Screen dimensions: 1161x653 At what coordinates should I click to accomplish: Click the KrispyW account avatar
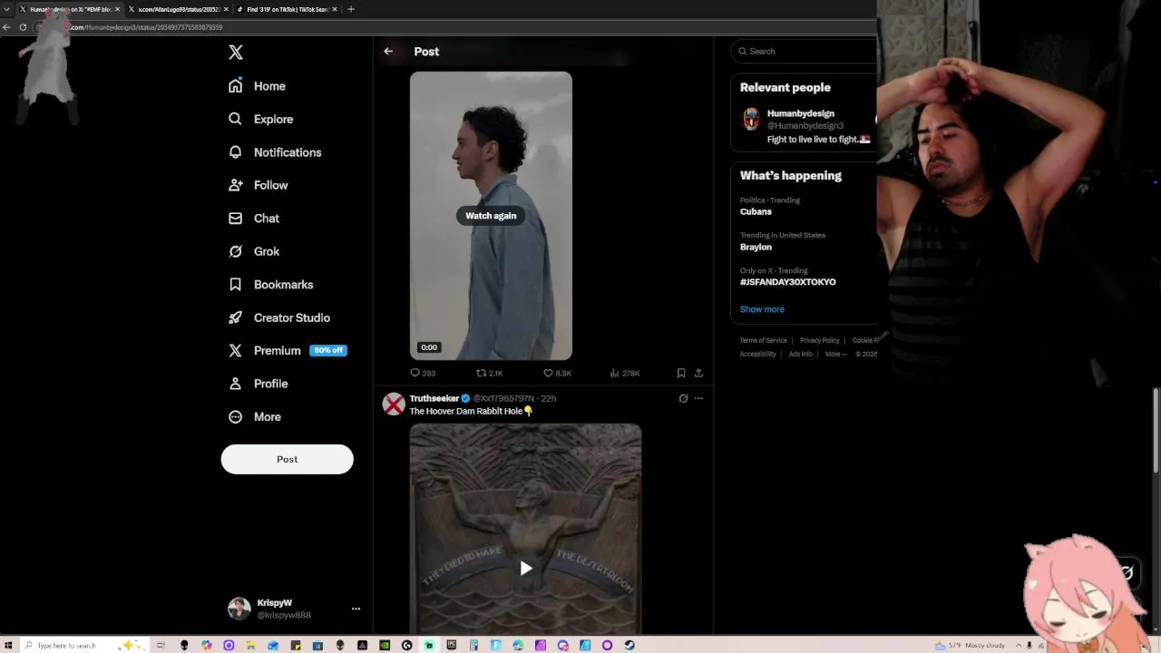point(239,609)
